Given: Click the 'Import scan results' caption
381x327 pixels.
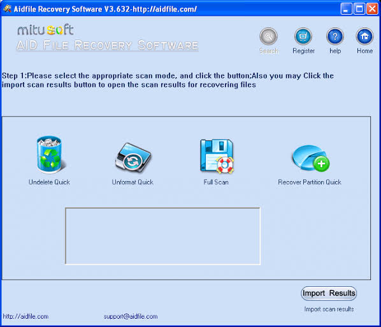Looking at the screenshot, I should 329,309.
